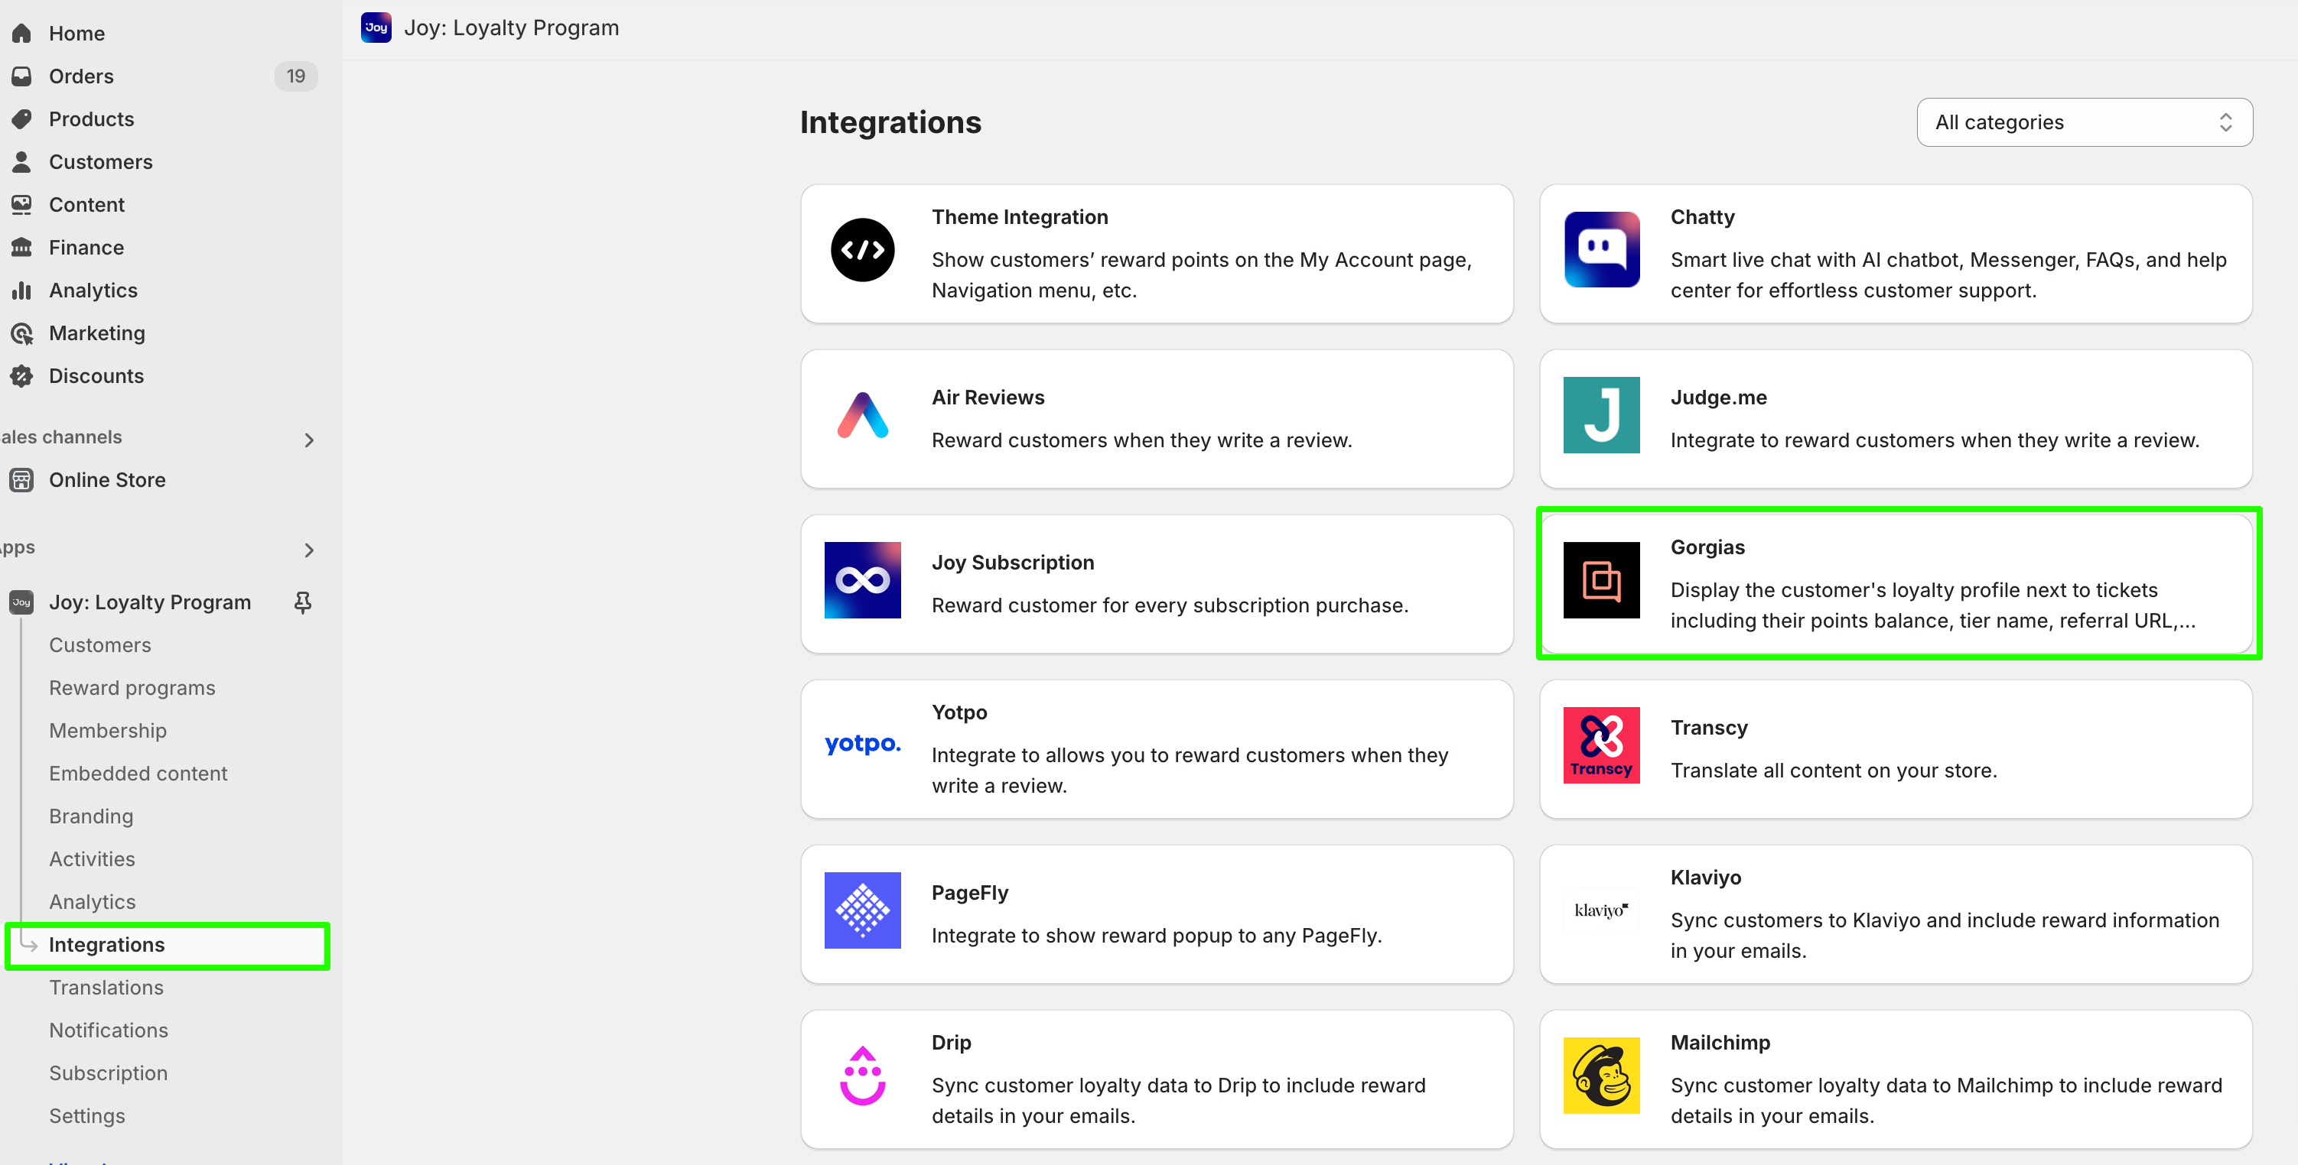Open the All categories dropdown

(x=2084, y=122)
